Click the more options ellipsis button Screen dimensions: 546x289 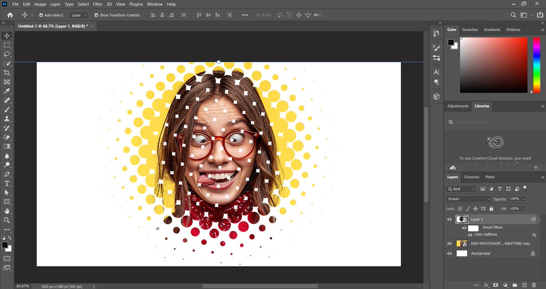click(x=245, y=15)
